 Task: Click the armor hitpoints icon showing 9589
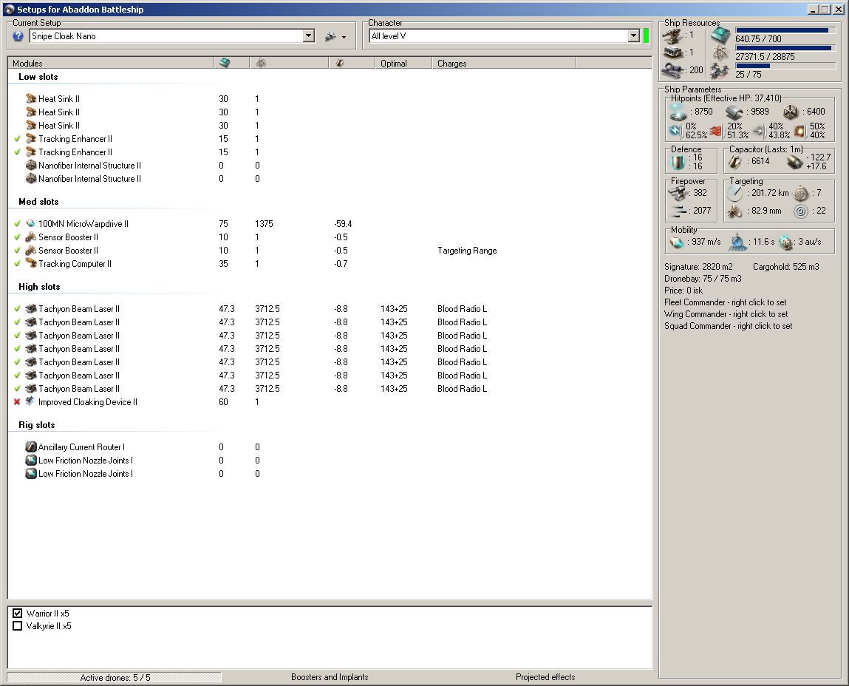point(734,112)
